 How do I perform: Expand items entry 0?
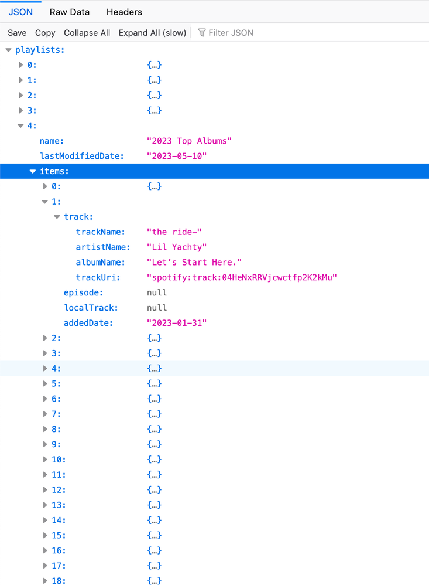(45, 186)
